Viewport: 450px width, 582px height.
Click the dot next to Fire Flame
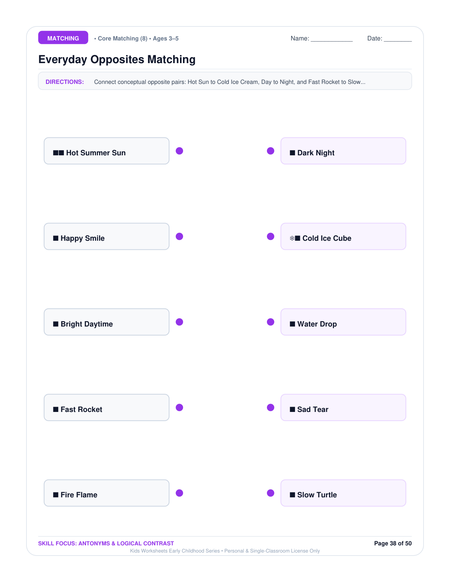pyautogui.click(x=180, y=493)
